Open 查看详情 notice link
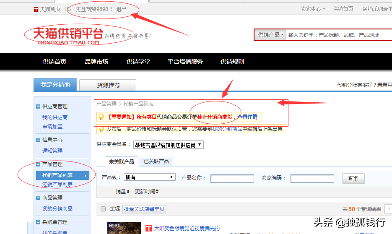Image resolution: width=392 pixels, height=234 pixels. pyautogui.click(x=247, y=117)
